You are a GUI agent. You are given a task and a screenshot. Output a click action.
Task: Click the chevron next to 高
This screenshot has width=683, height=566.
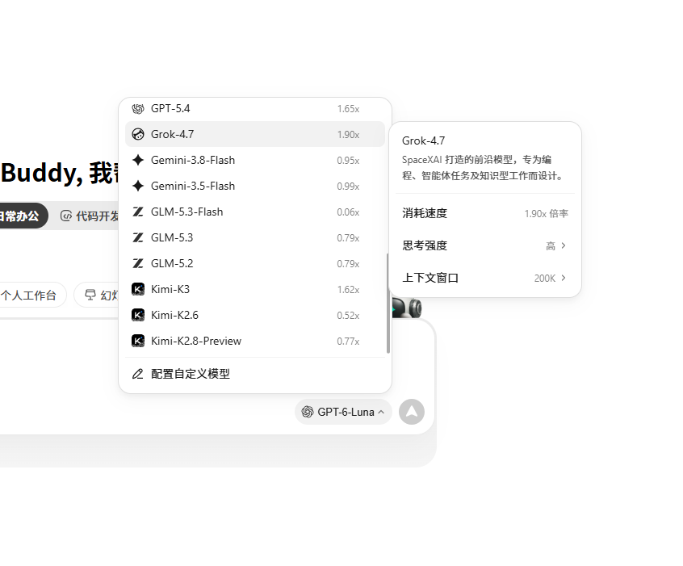point(564,245)
